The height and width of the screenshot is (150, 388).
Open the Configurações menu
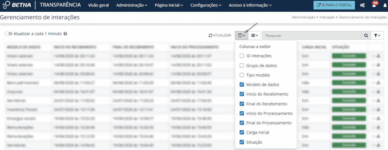point(206,5)
